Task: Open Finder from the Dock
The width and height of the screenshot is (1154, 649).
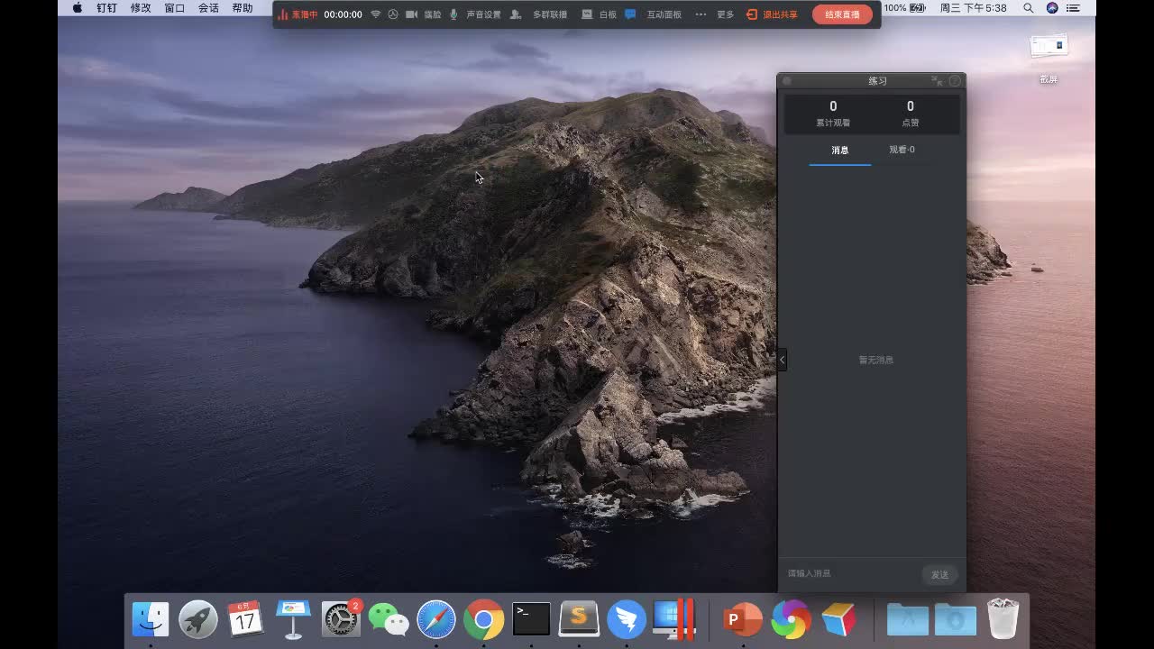Action: point(151,619)
